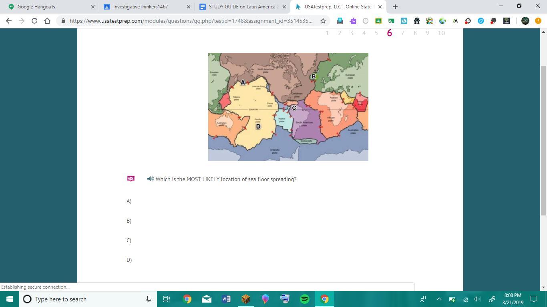Switch to the STUDY GUIDE on Latin America tab

pos(242,7)
